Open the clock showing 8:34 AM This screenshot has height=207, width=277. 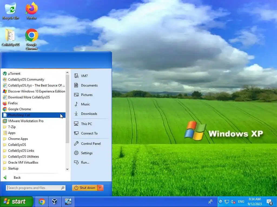[x=255, y=202]
